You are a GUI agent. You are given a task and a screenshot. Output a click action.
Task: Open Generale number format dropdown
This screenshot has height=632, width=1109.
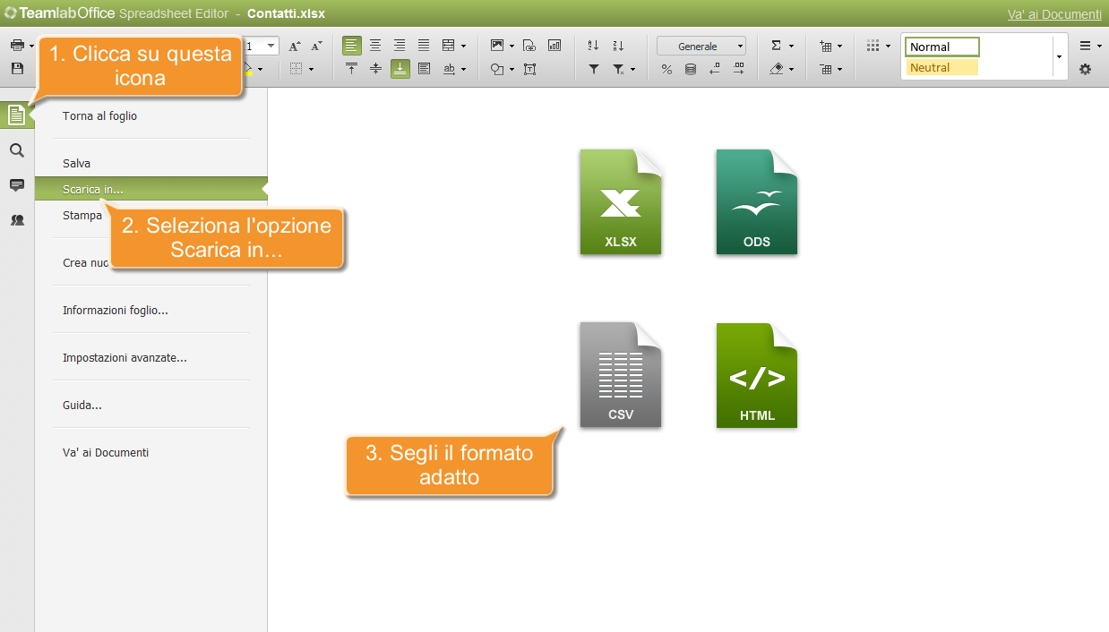[x=701, y=46]
